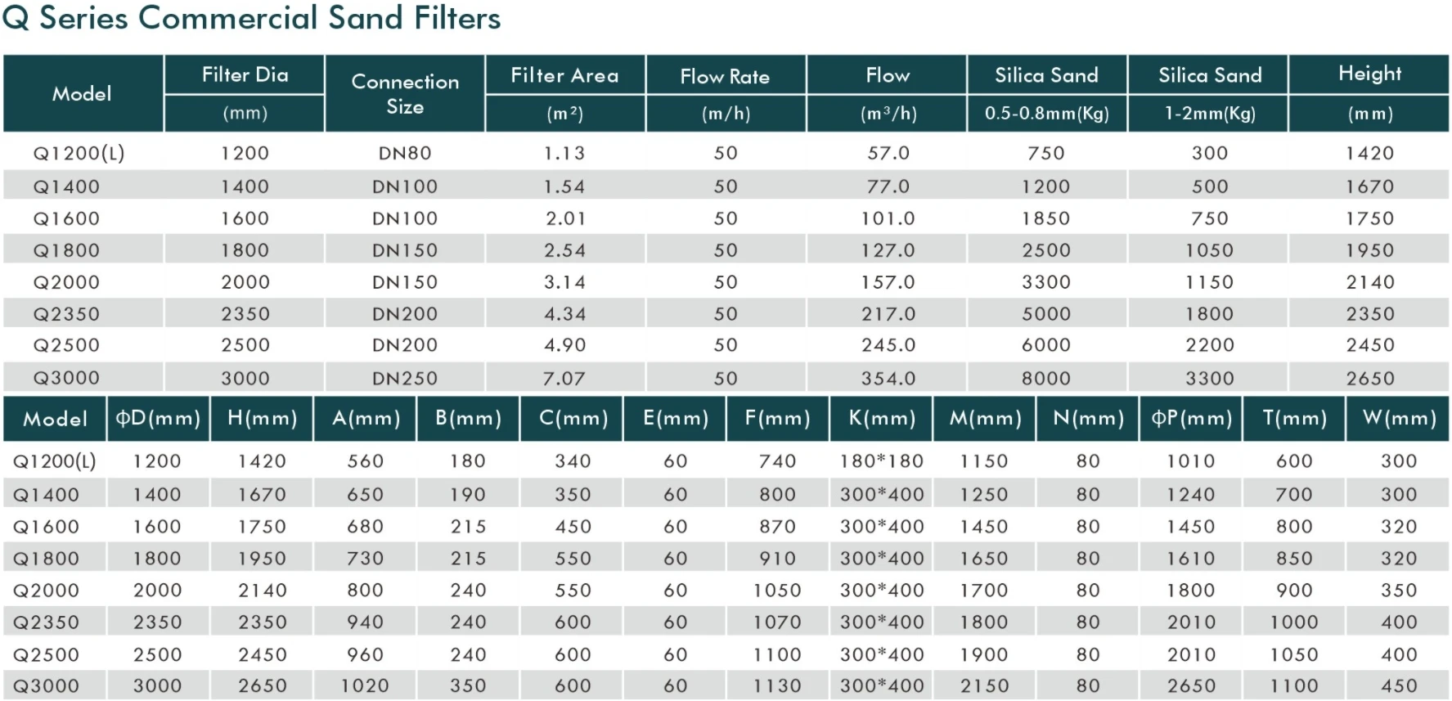Select the 450 value in W(mm) column
Image resolution: width=1452 pixels, height=701 pixels.
point(1399,686)
